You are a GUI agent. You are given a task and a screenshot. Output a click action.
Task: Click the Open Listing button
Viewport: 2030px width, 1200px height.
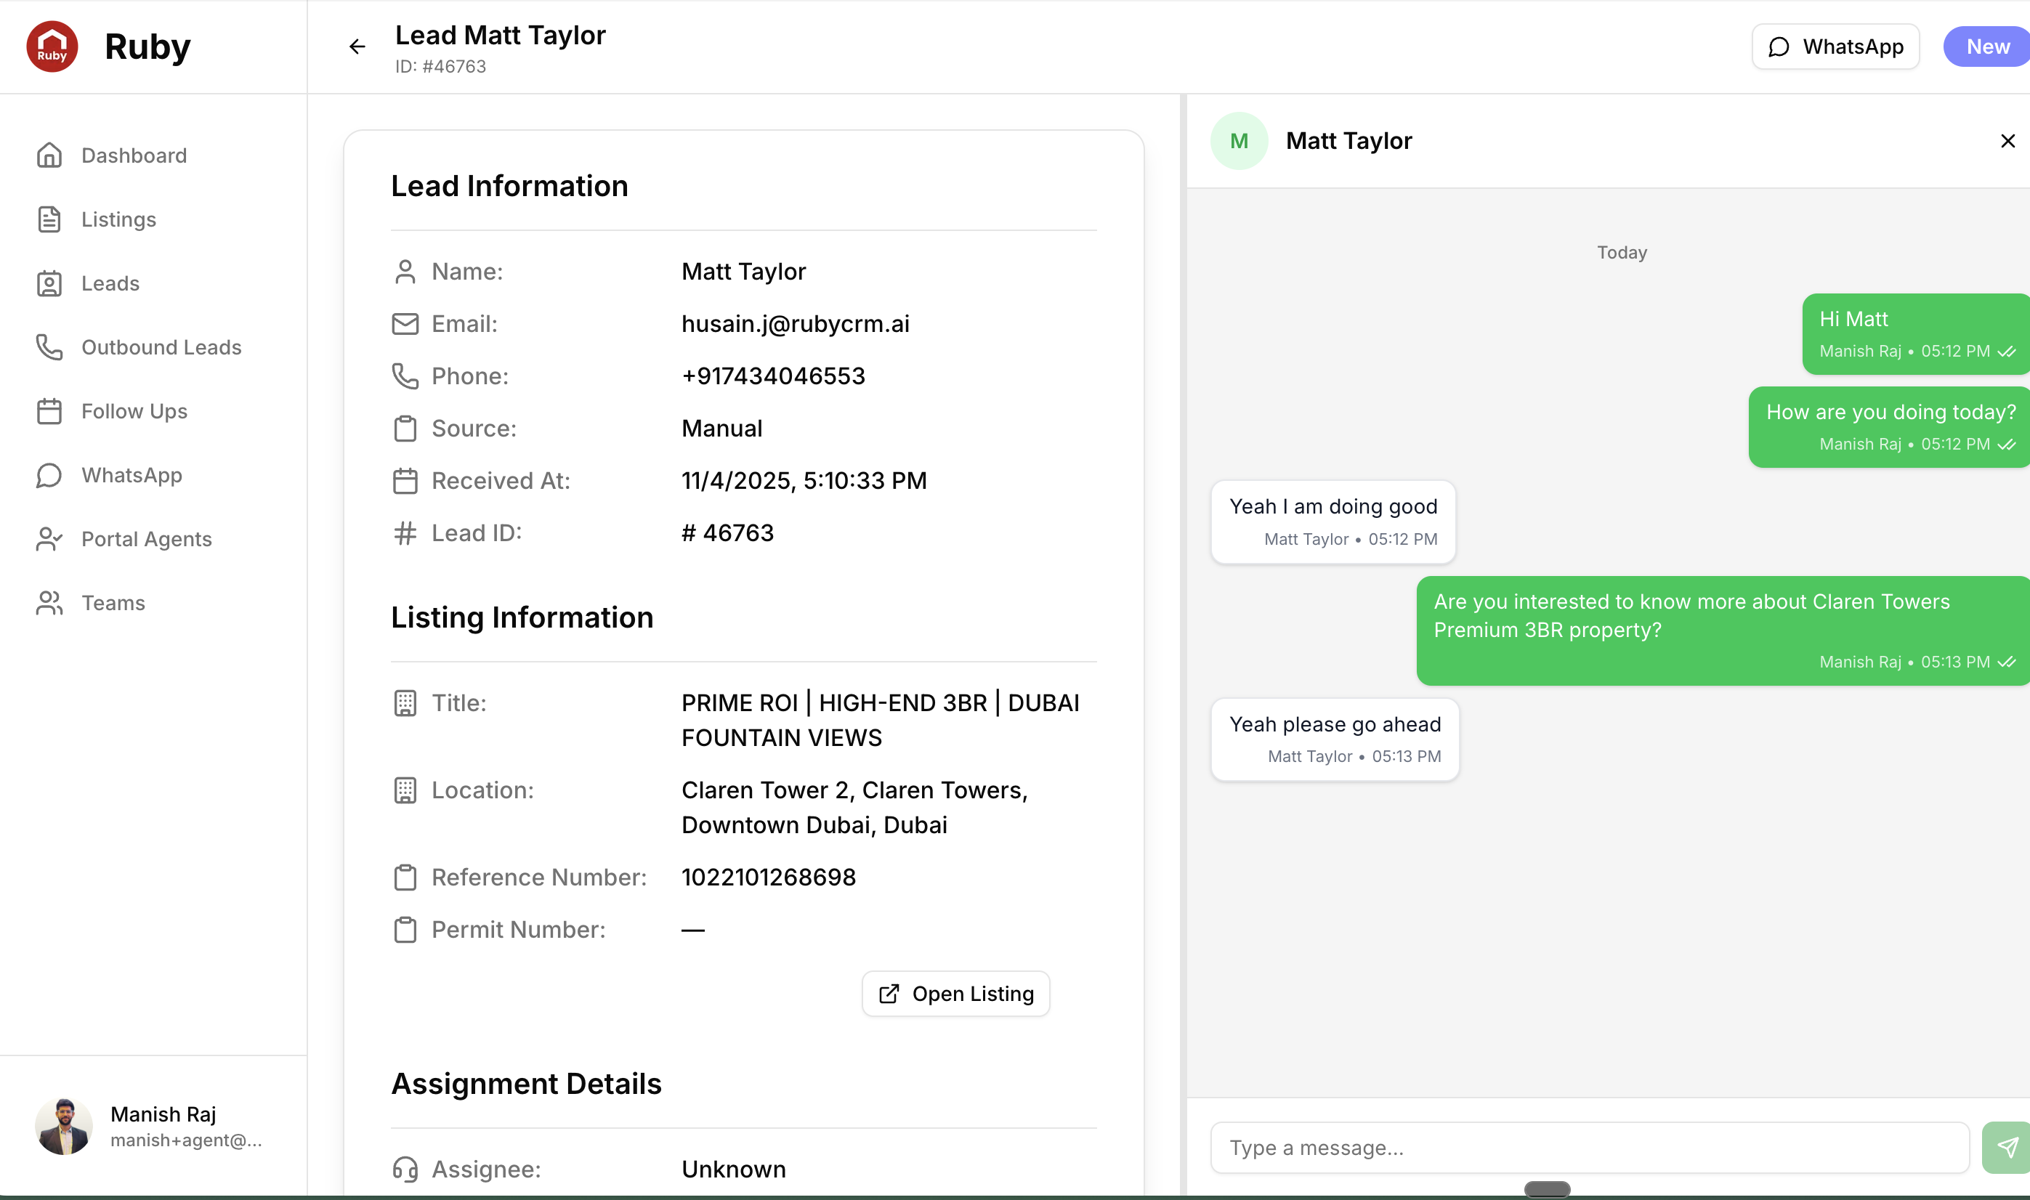(955, 994)
